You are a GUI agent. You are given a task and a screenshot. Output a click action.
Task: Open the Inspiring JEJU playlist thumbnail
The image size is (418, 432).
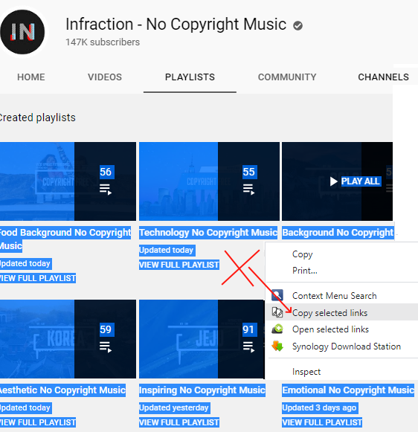[202, 339]
